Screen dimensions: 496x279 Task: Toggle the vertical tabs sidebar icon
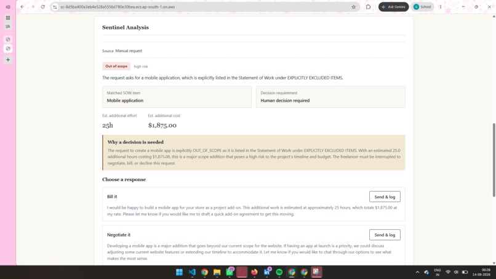click(x=8, y=7)
